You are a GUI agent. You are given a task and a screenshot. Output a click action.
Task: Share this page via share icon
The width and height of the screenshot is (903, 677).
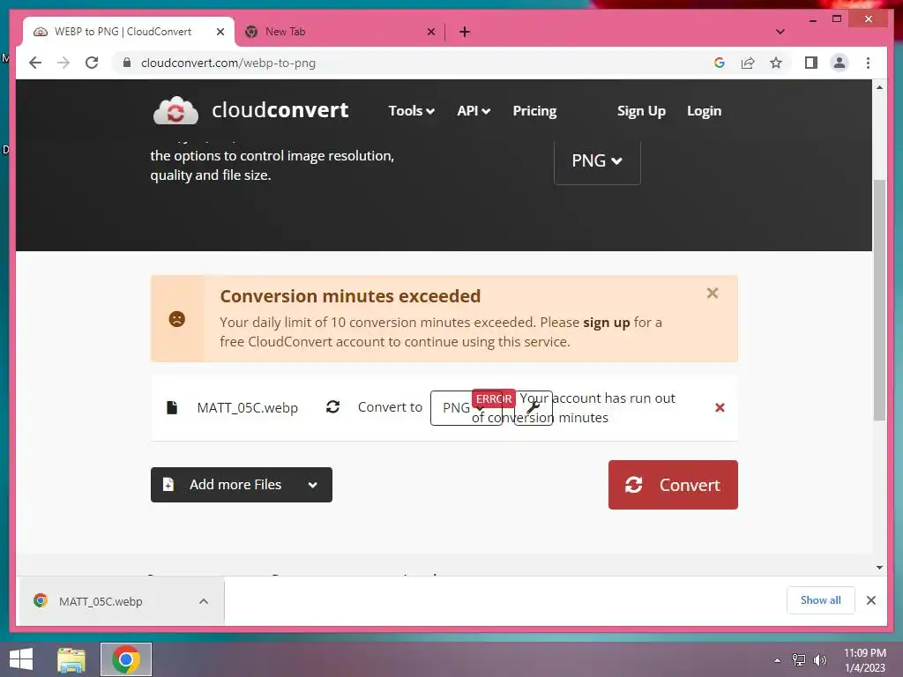coord(748,63)
